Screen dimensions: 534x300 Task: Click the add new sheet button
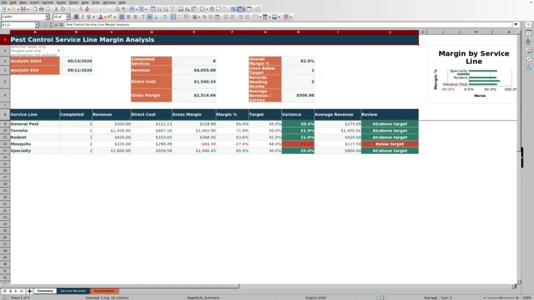[29, 291]
